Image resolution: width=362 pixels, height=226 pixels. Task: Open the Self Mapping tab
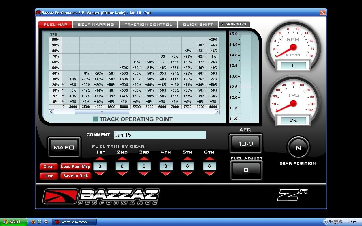[x=96, y=25]
